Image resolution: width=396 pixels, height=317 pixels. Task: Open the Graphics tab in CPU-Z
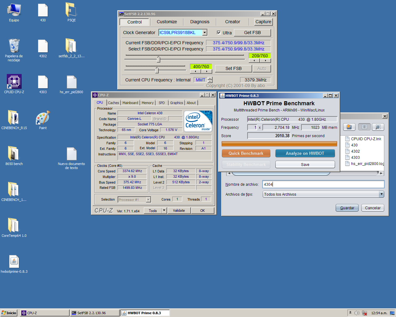pyautogui.click(x=177, y=103)
